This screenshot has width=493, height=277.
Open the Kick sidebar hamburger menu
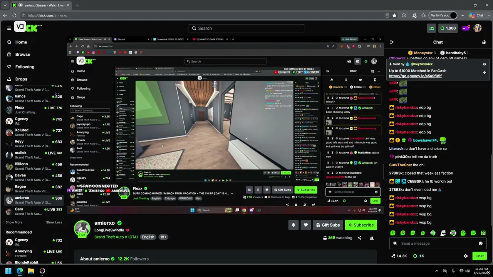pyautogui.click(x=9, y=28)
